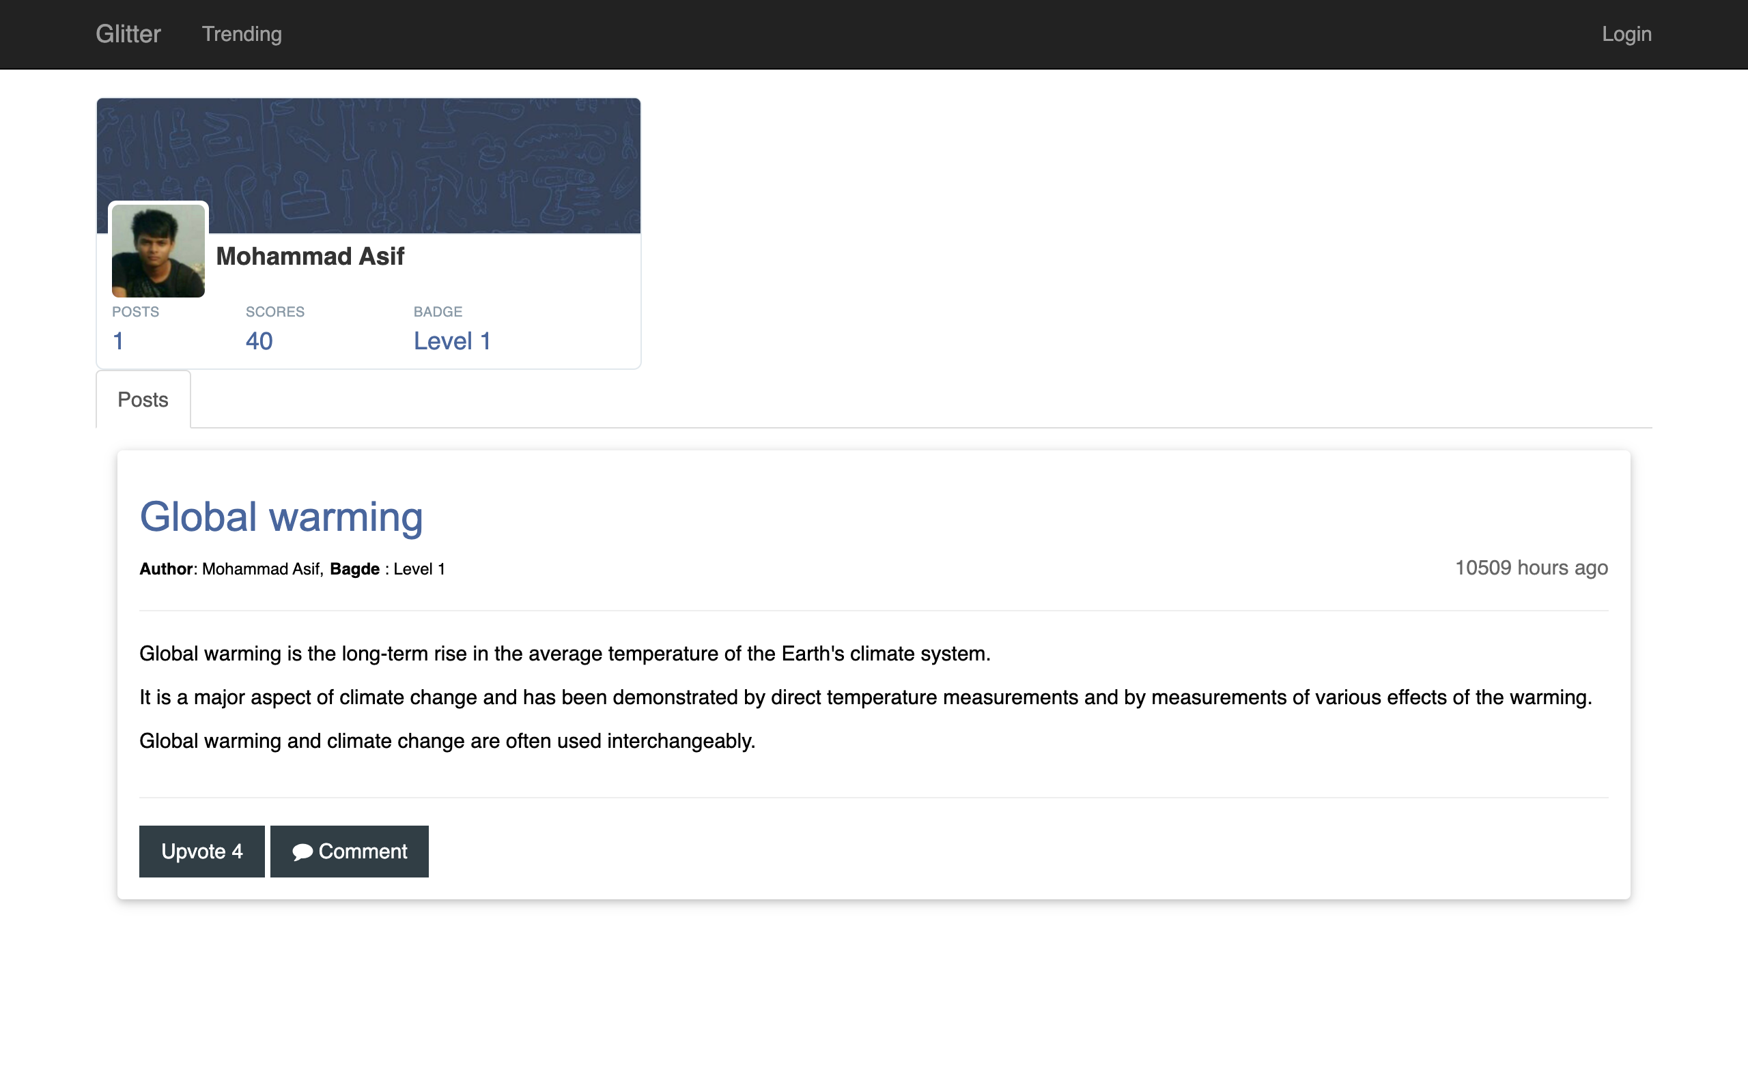Click the Mohammad Asif profile name heading

310,257
